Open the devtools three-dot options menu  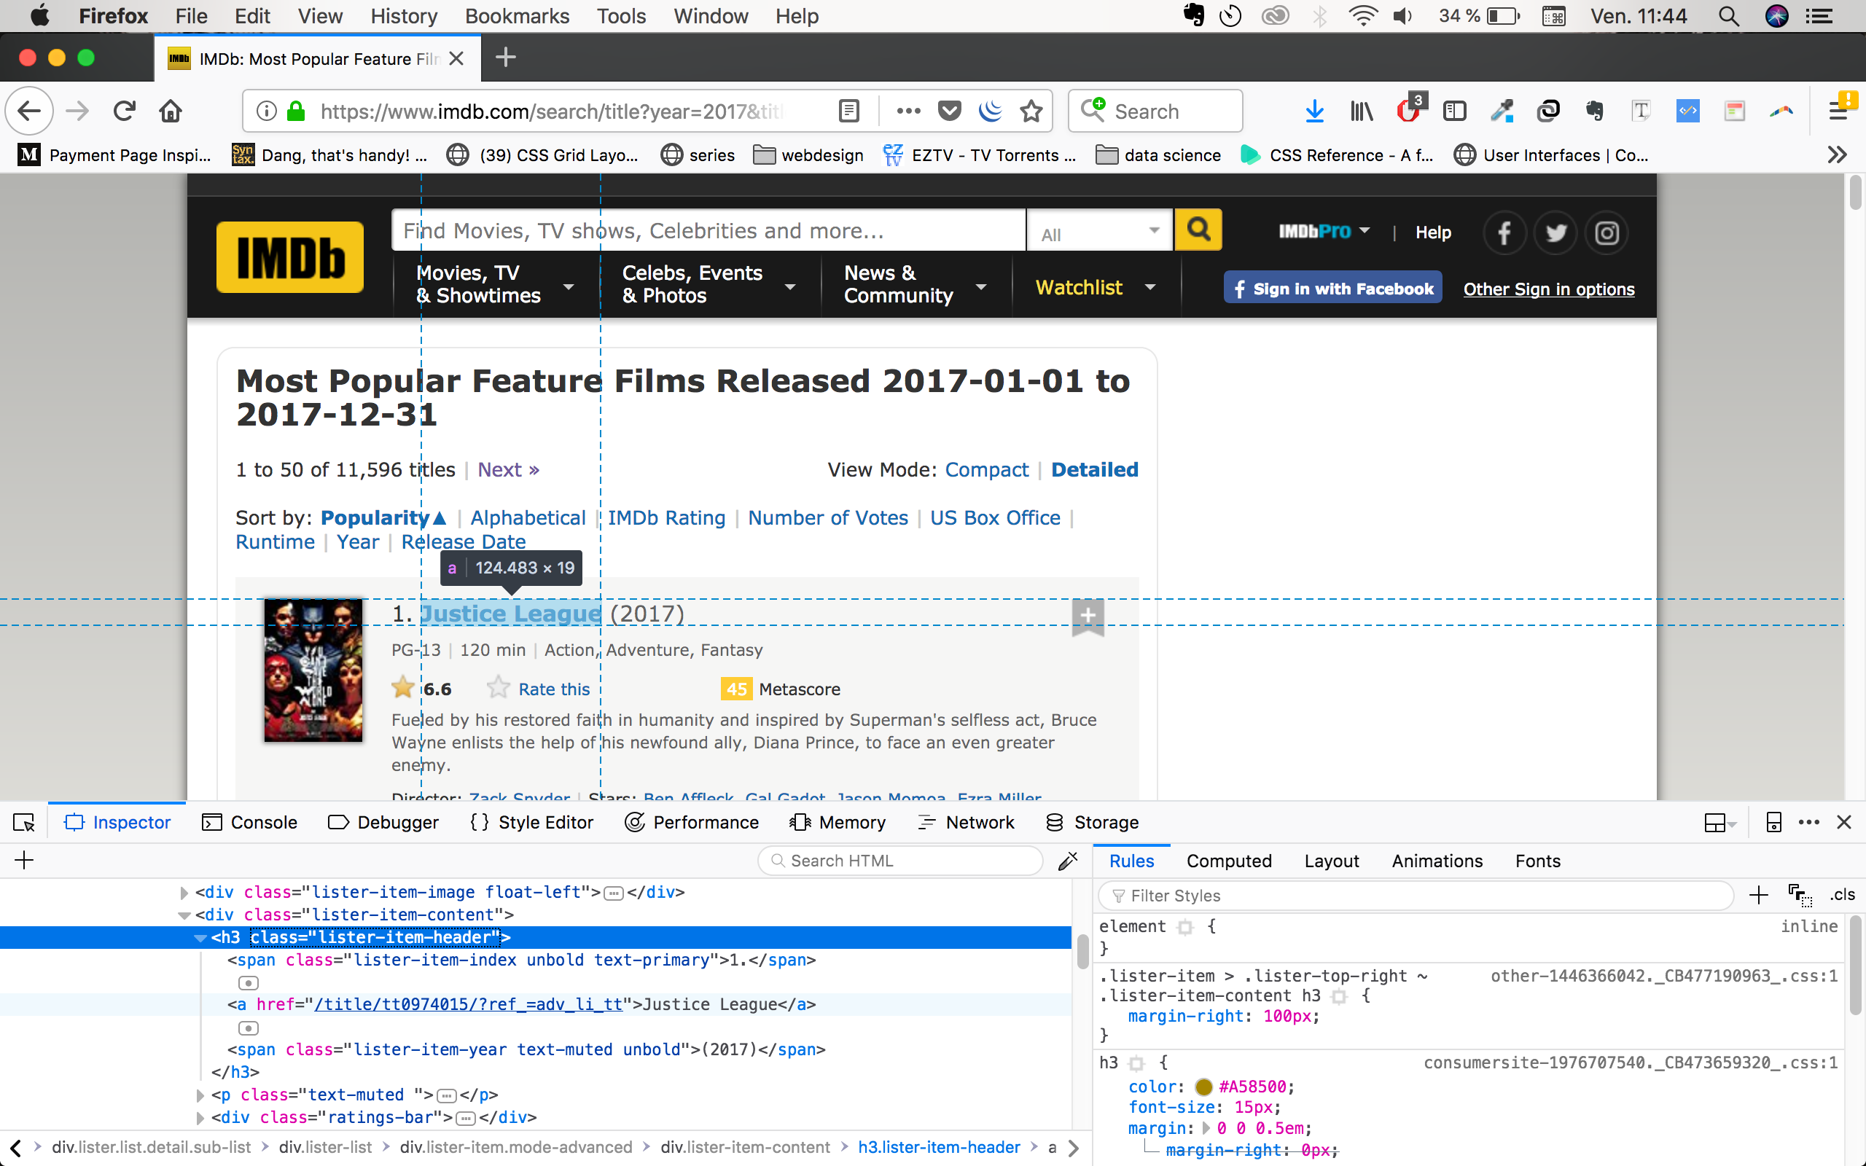click(x=1808, y=822)
